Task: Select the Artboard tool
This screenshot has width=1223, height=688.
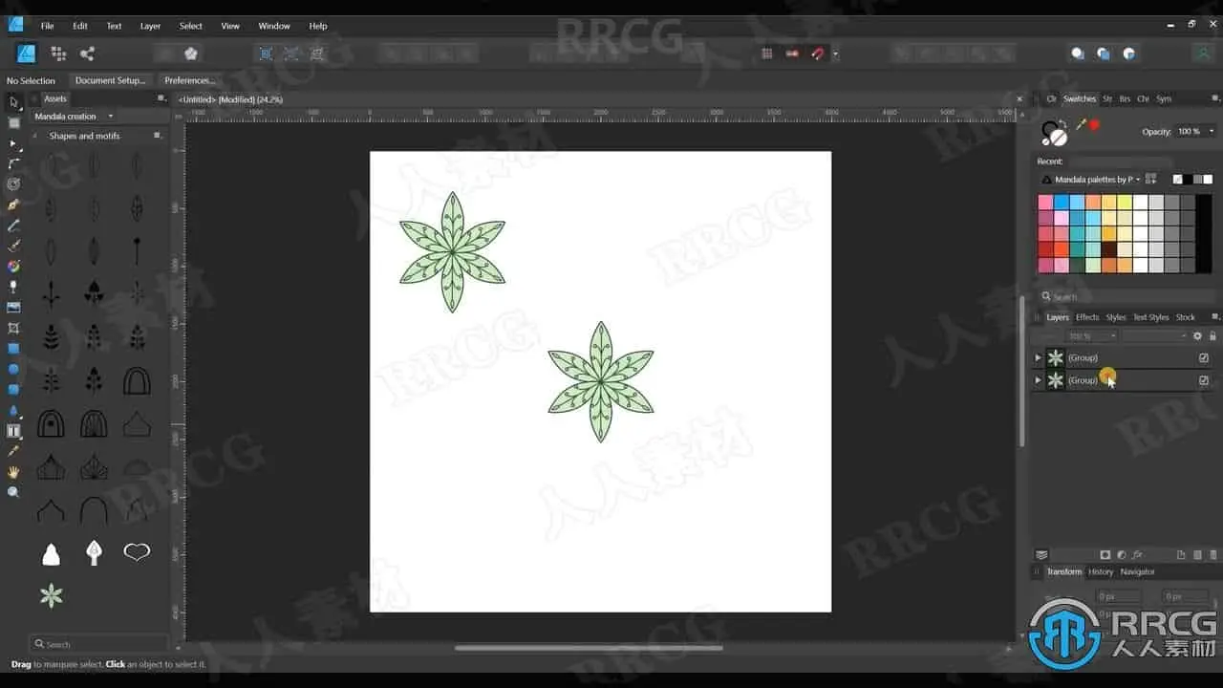Action: [13, 122]
